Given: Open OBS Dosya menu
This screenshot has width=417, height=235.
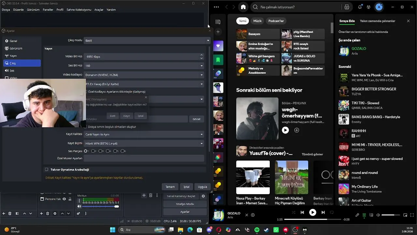Looking at the screenshot, I should (x=6, y=10).
